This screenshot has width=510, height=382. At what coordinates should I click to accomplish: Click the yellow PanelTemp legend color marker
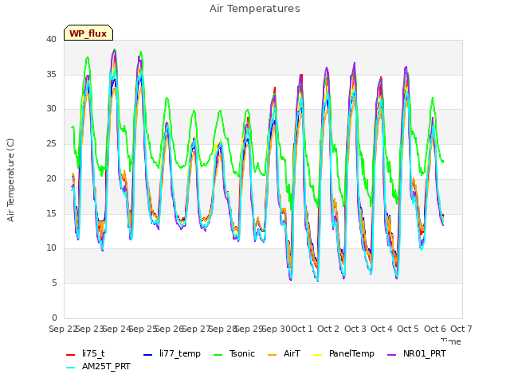tap(317, 355)
